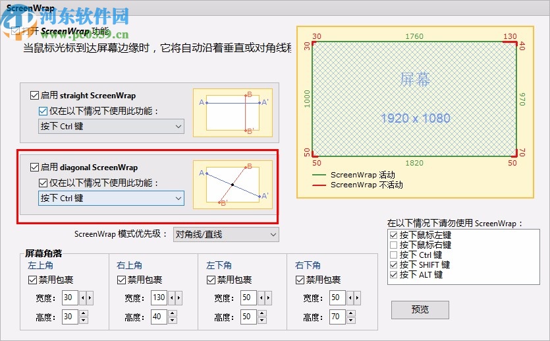This screenshot has width=550, height=341.
Task: Open ScreenWrap mode priority dropdown
Action: 226,234
